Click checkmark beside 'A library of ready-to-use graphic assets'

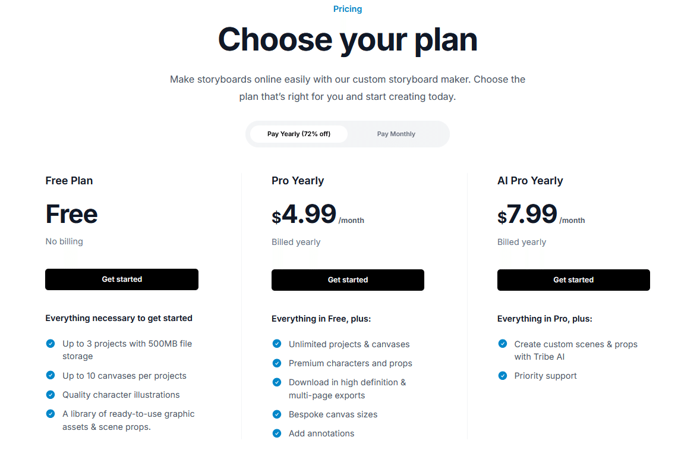click(51, 413)
